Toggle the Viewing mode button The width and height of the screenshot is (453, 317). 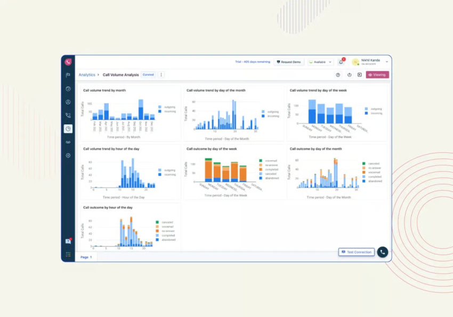[x=377, y=75]
